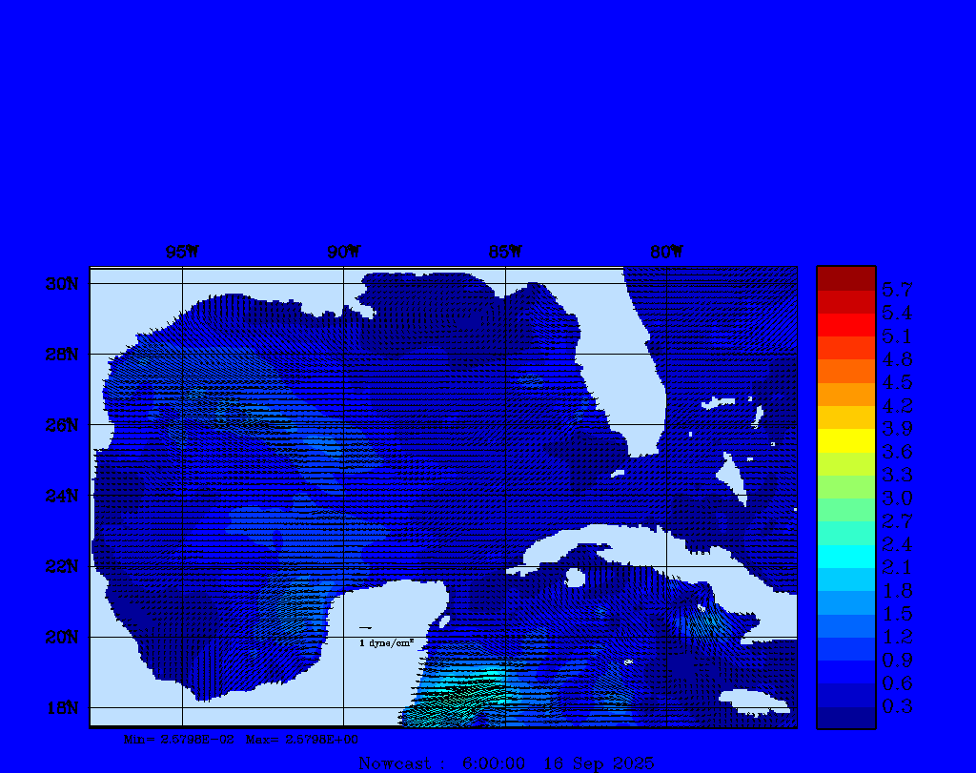Click the yellow swatch on the color bar
976x773 pixels.
tap(845, 439)
